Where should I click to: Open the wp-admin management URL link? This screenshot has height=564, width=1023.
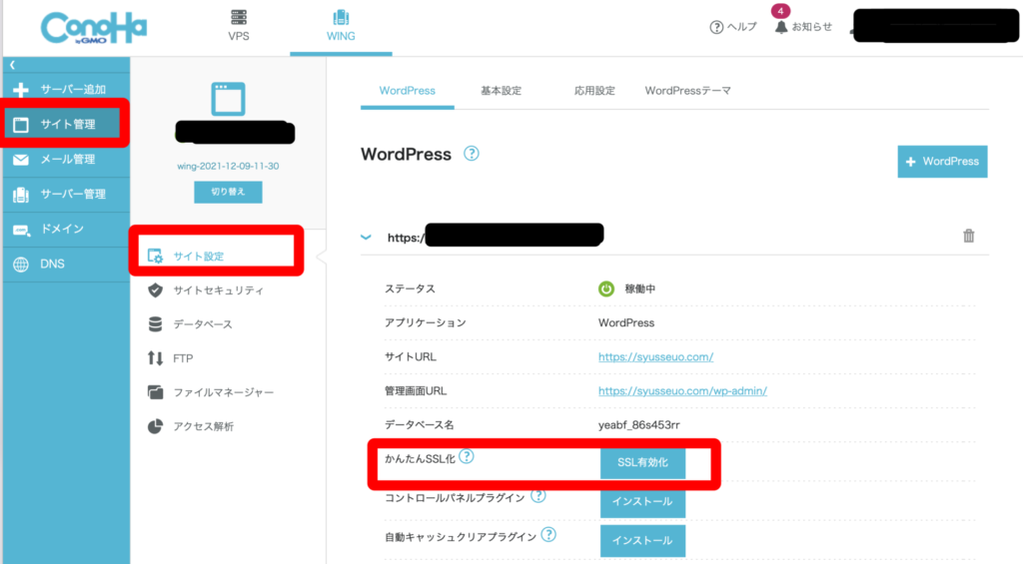(682, 390)
